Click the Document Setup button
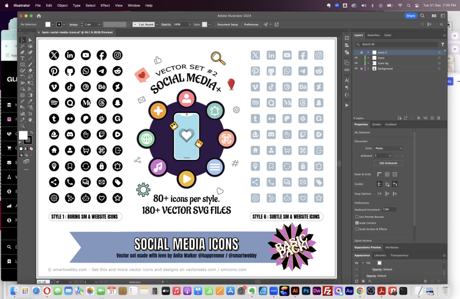460x299 pixels. 227,25
